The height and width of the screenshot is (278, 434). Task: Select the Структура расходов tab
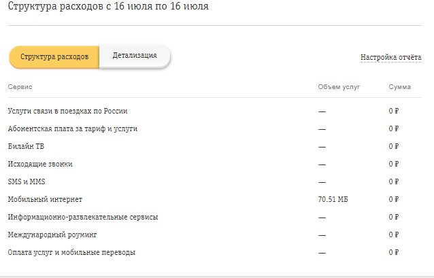click(54, 57)
